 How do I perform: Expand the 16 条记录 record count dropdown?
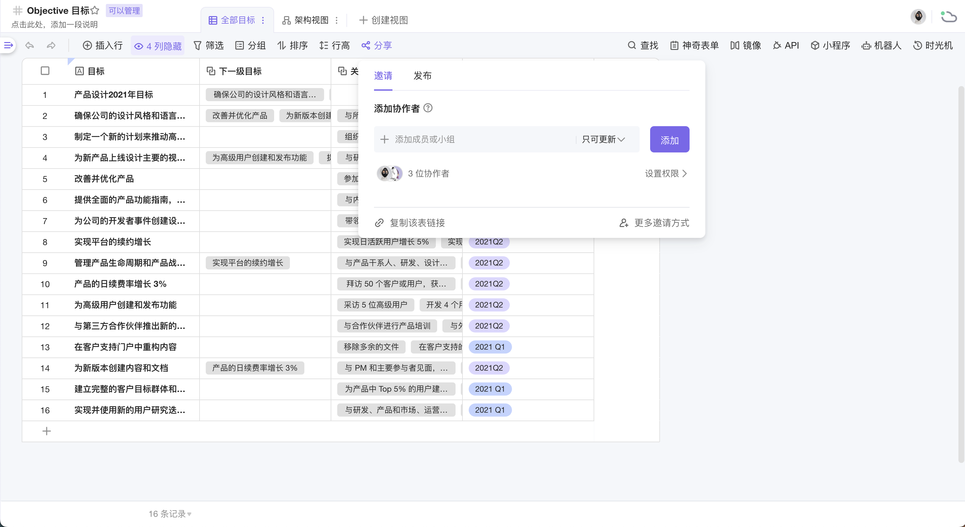pos(170,514)
